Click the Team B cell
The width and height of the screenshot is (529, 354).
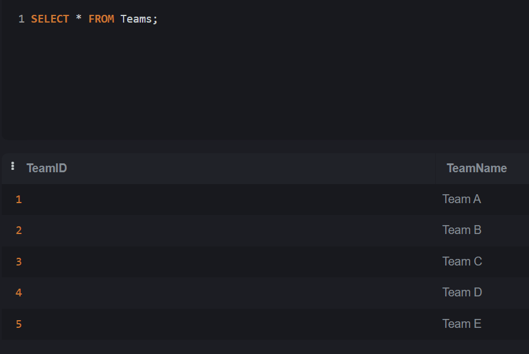(x=483, y=230)
